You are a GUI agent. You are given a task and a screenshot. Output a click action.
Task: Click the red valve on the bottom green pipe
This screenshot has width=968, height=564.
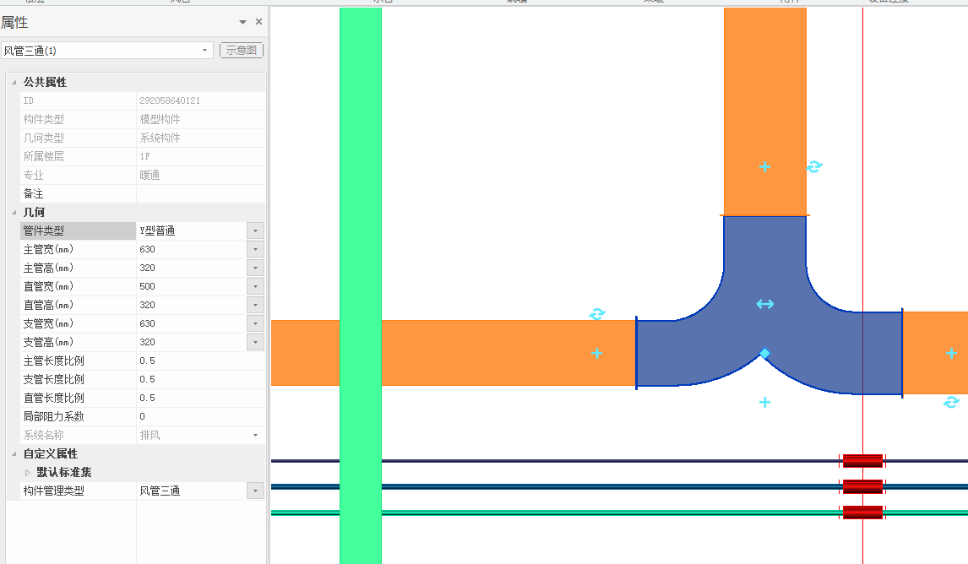[x=862, y=512]
